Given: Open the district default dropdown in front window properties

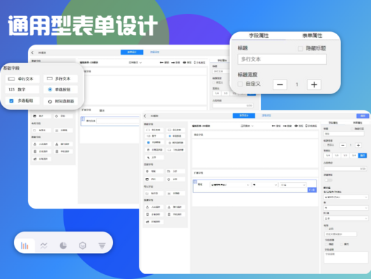Looking at the screenshot, I should pyautogui.click(x=346, y=218).
